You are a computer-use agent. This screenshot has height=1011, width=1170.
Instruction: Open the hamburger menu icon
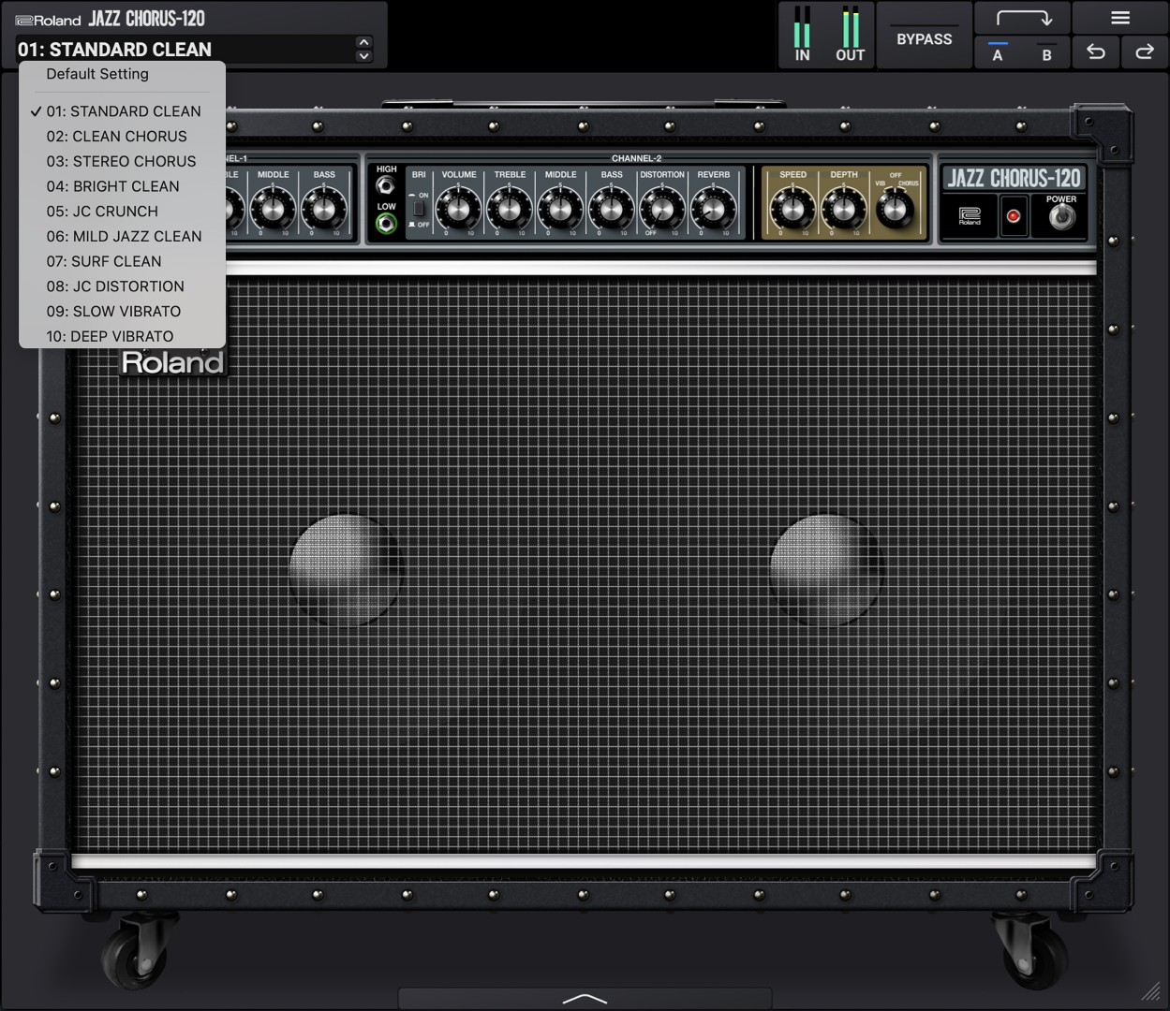(x=1119, y=18)
